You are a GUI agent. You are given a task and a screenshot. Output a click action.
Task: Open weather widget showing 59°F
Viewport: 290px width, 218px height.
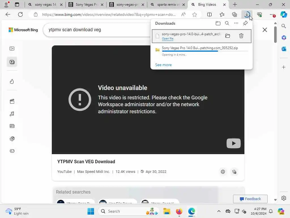[17, 211]
